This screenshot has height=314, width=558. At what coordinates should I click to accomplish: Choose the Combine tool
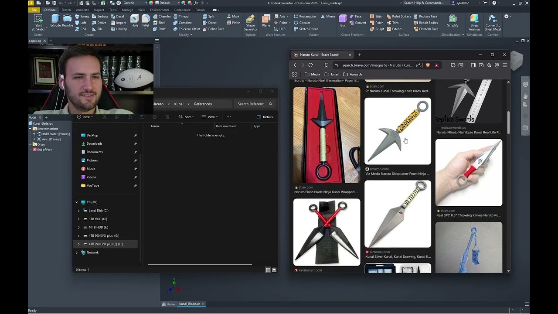[x=182, y=23]
